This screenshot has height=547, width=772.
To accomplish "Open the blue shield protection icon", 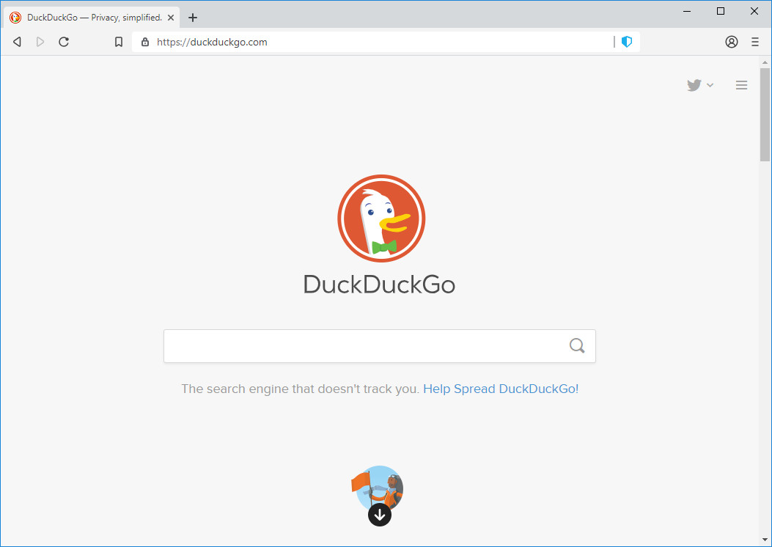I will point(627,42).
